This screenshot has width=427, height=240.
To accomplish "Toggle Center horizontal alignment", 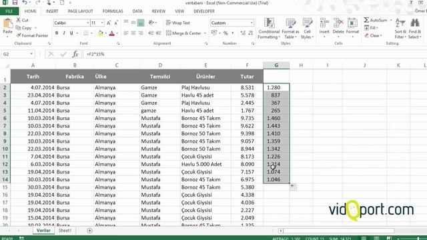I will click(133, 33).
